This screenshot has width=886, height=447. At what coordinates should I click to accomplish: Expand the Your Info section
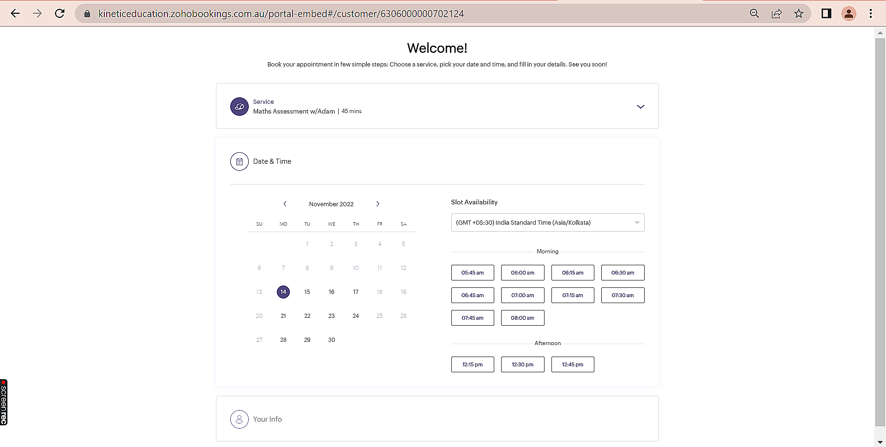(267, 419)
